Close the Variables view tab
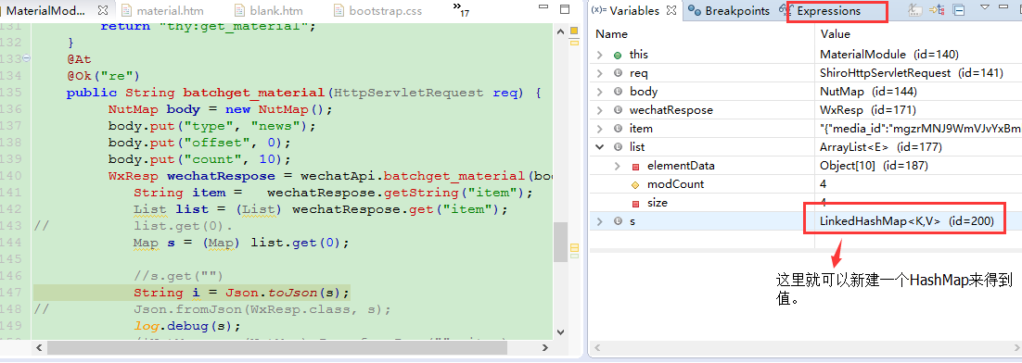 [x=671, y=10]
